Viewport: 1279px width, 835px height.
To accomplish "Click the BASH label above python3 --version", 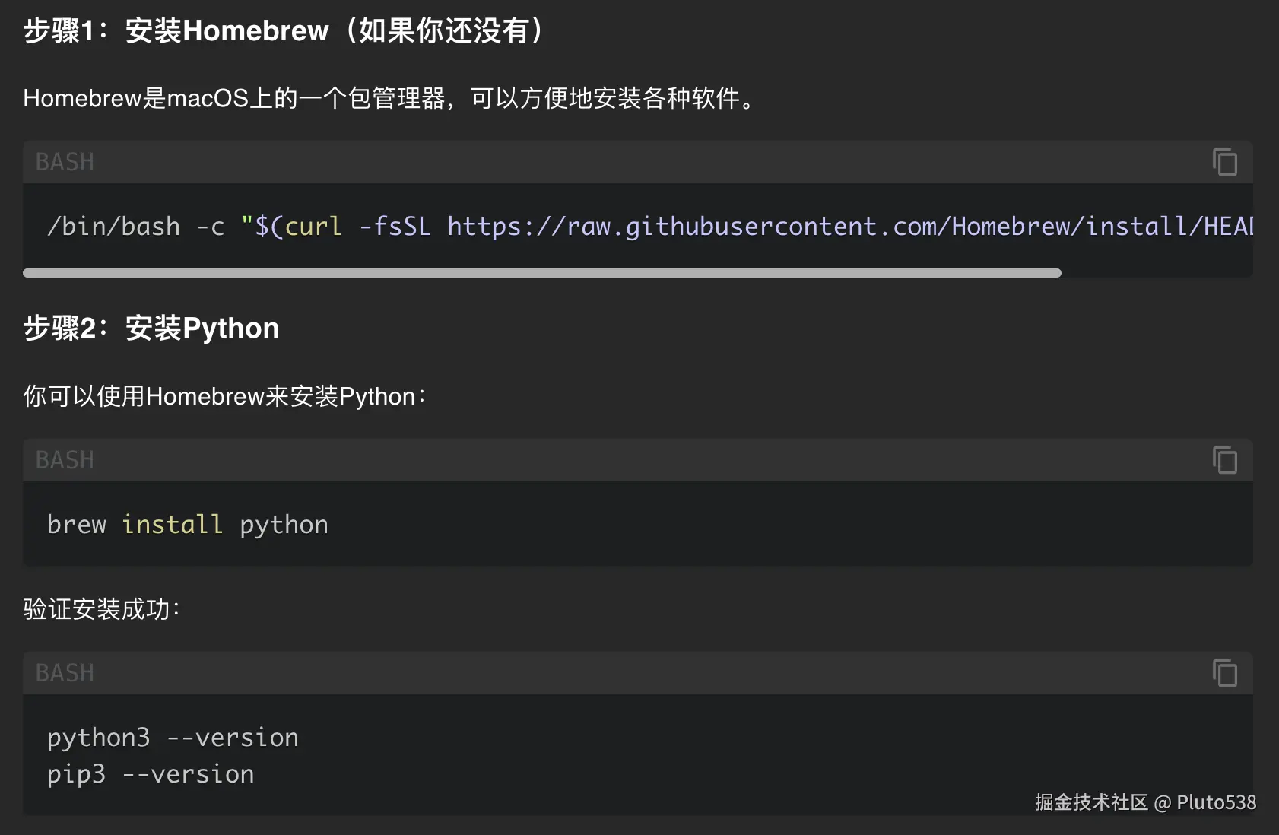I will click(65, 673).
